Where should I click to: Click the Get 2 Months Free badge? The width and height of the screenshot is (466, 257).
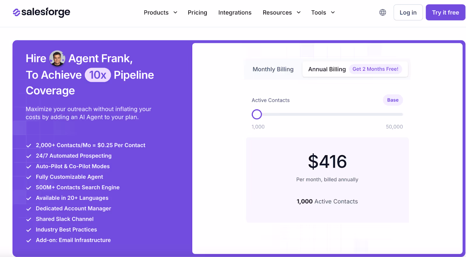pyautogui.click(x=375, y=69)
